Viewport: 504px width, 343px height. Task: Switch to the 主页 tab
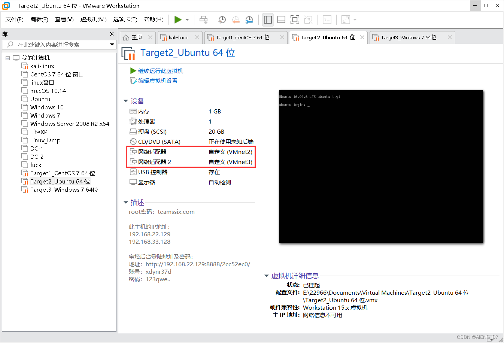pos(137,37)
